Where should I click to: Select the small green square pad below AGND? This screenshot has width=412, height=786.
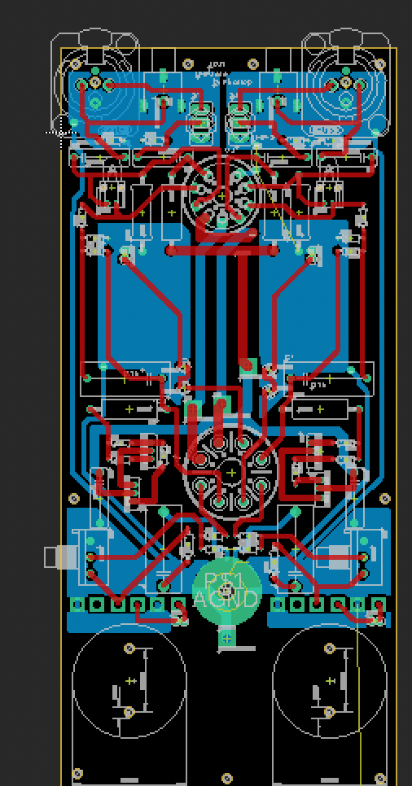tap(227, 638)
